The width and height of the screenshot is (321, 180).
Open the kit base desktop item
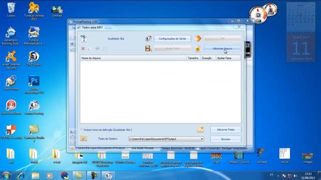coord(262,156)
